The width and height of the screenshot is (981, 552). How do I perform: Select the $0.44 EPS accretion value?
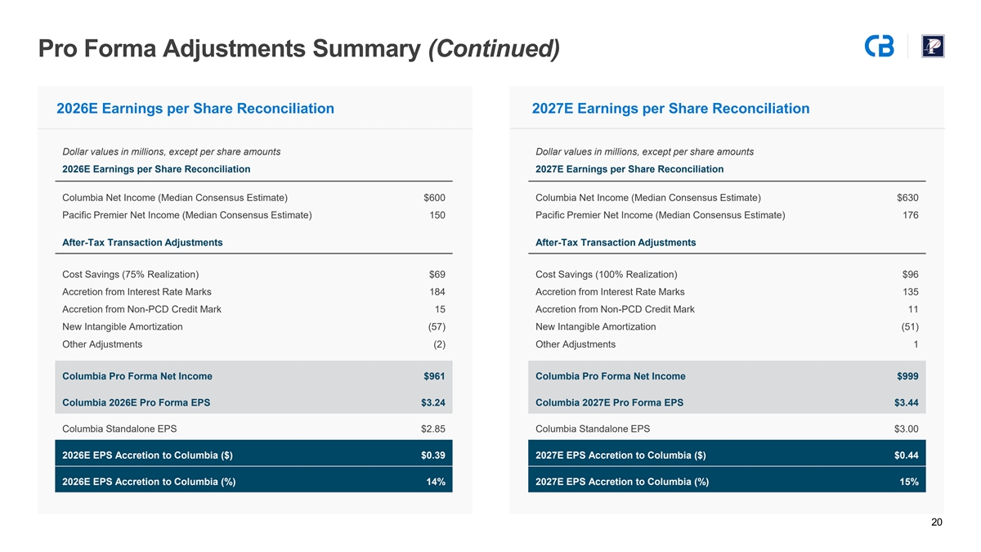pos(906,456)
